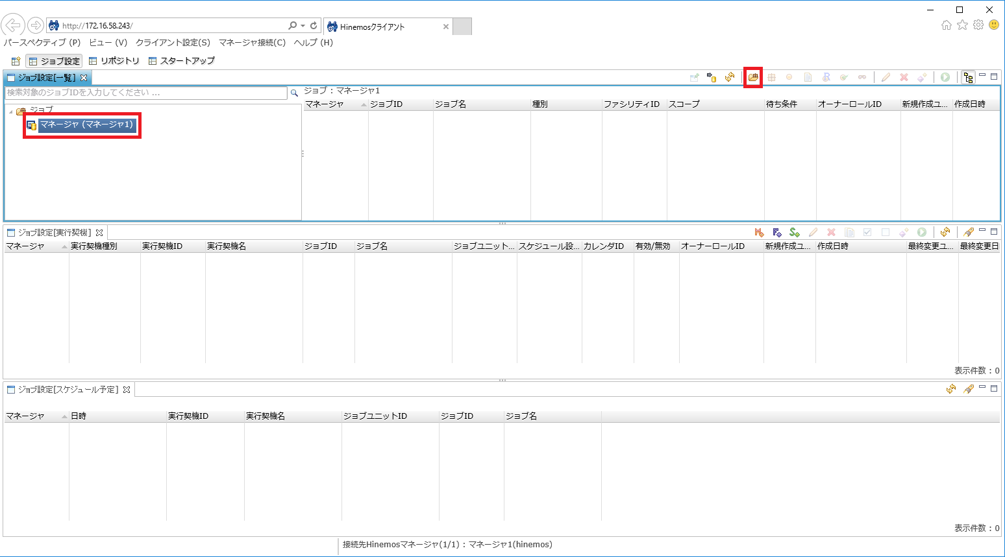Switch to the スタートアップ perspective
Image resolution: width=1005 pixels, height=557 pixels.
(182, 61)
